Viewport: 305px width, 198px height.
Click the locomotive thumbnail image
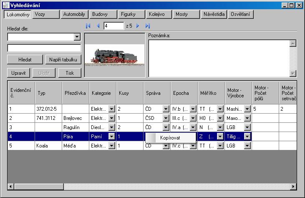click(x=115, y=56)
